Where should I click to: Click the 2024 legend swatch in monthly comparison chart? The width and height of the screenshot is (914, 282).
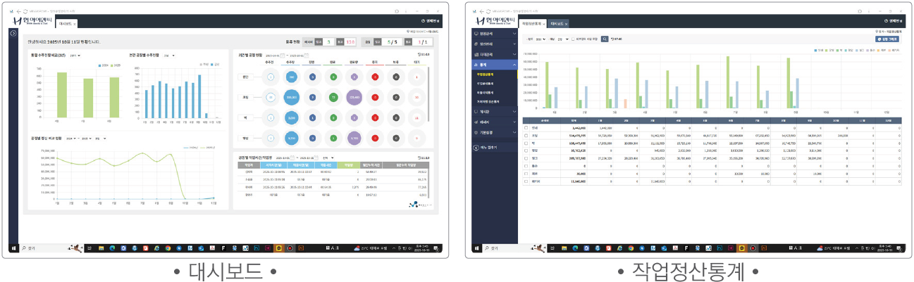coord(99,65)
